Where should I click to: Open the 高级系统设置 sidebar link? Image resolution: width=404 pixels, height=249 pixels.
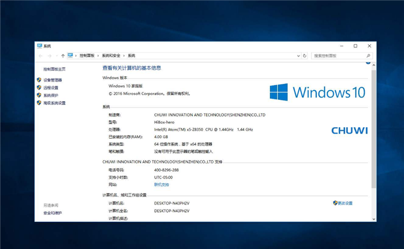[x=54, y=103]
